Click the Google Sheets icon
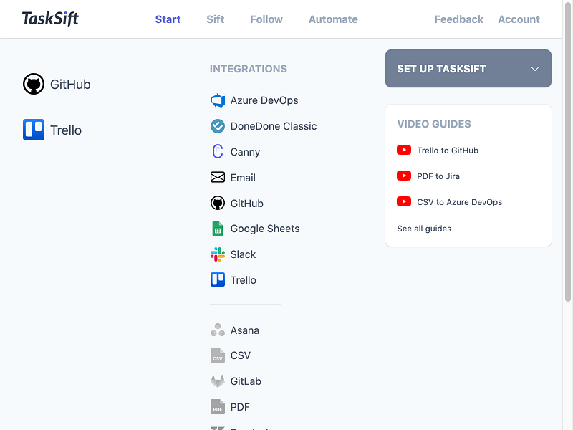The image size is (573, 430). point(218,229)
